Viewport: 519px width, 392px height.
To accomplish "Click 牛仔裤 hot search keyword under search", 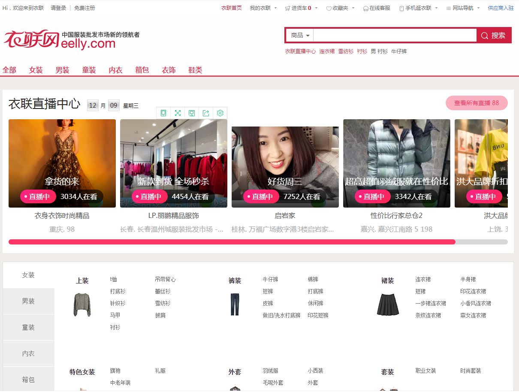I will click(x=399, y=51).
